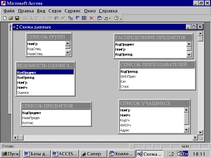
Task: Select ФИОПреп field in СПИСОК ПРЕПОДАВАТЕЛЕЙ
Action: click(157, 77)
